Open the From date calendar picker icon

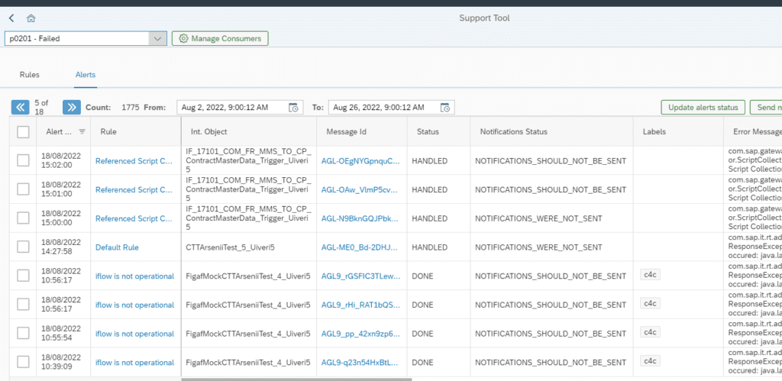click(294, 107)
